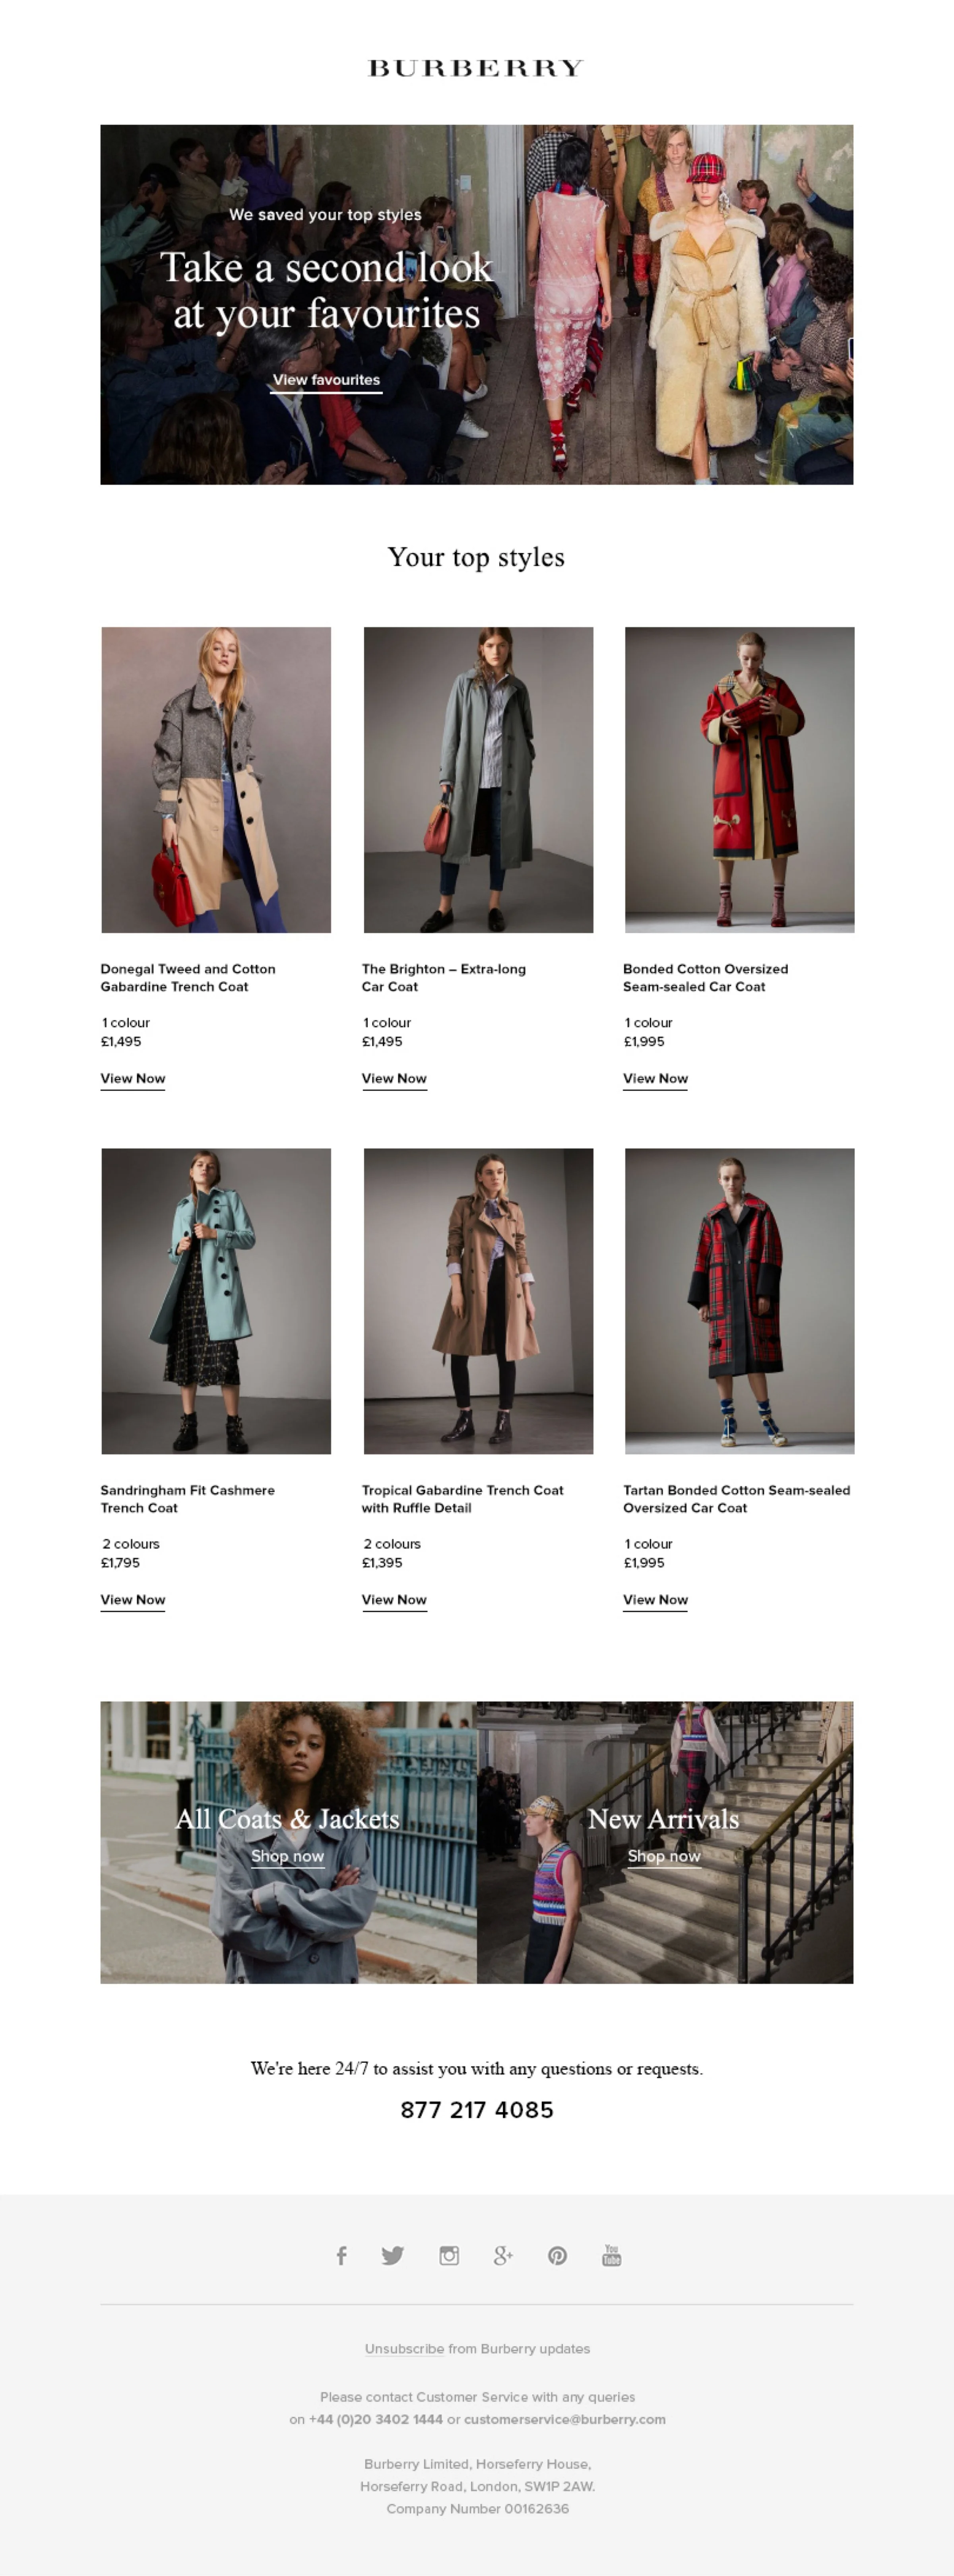
Task: Shop now under New Arrivals
Action: click(x=664, y=1857)
